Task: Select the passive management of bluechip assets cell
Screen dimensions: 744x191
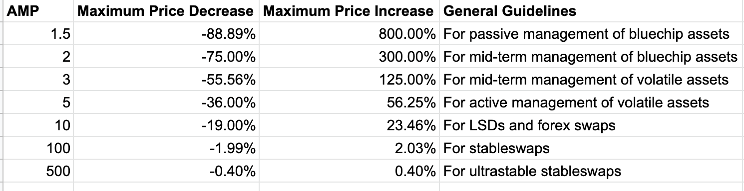Action: 591,34
